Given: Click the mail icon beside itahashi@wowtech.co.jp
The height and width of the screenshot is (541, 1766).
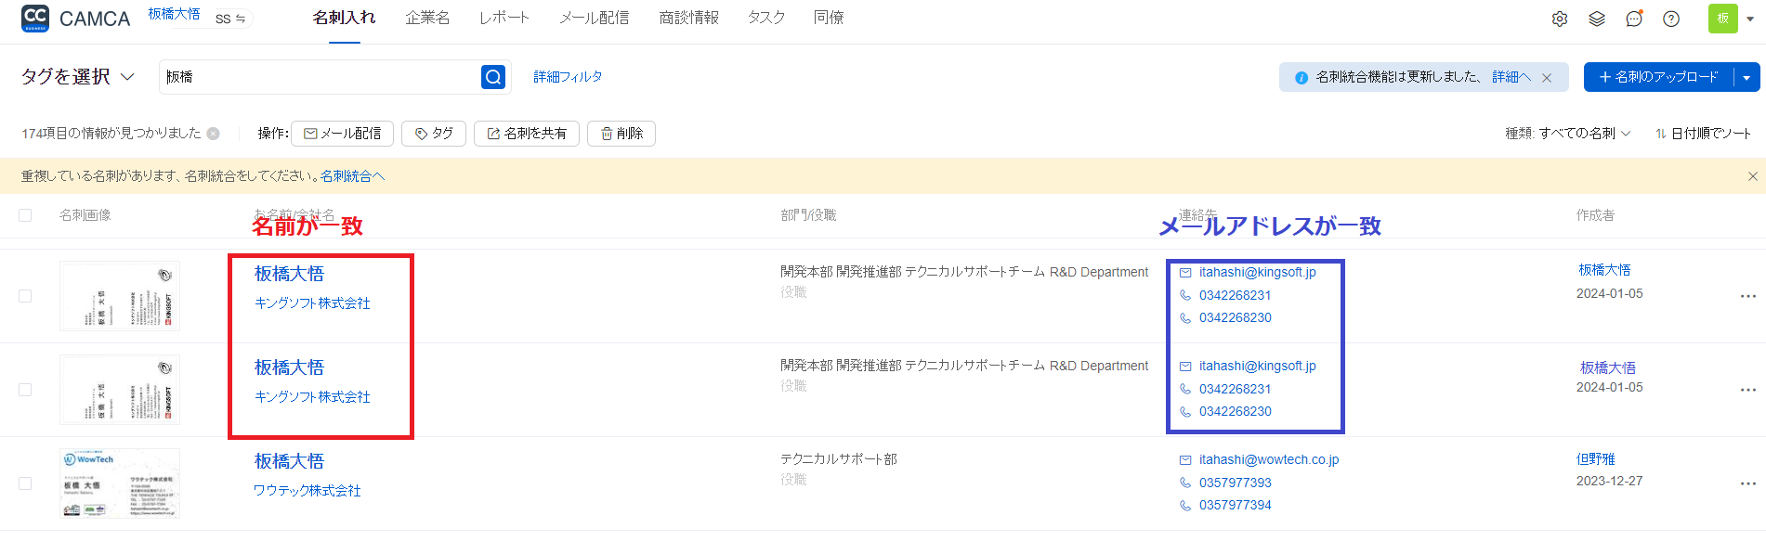Looking at the screenshot, I should coord(1185,460).
